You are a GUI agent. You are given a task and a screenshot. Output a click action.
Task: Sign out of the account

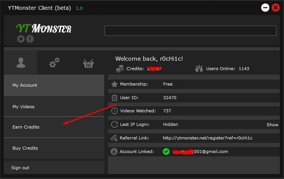pyautogui.click(x=54, y=168)
